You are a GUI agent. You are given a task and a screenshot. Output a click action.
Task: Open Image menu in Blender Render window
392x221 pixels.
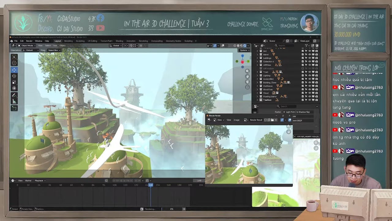point(236,120)
